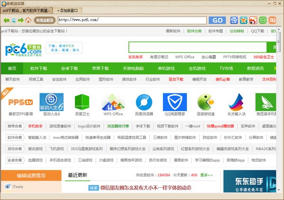Click the 安卓合集 label tag
The width and height of the screenshot is (284, 200).
15,160
